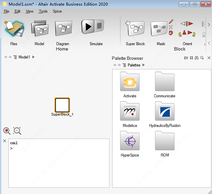
Task: Click into the oml command prompt
Action: 59,163
